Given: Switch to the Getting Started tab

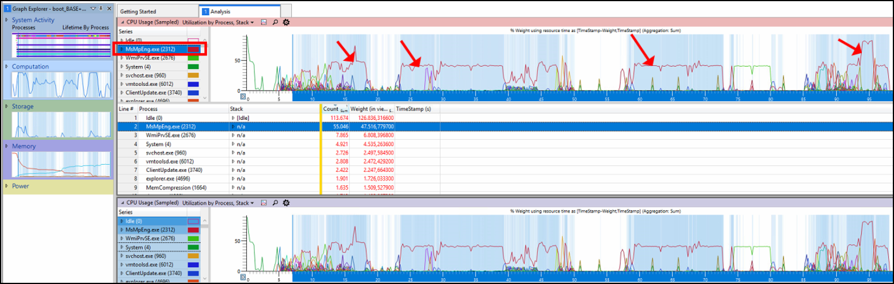Looking at the screenshot, I should [x=137, y=11].
